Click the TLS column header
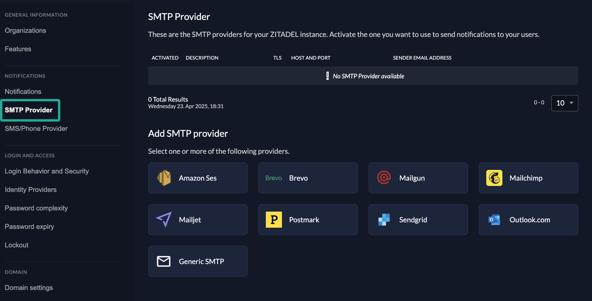The image size is (592, 301). tap(277, 58)
